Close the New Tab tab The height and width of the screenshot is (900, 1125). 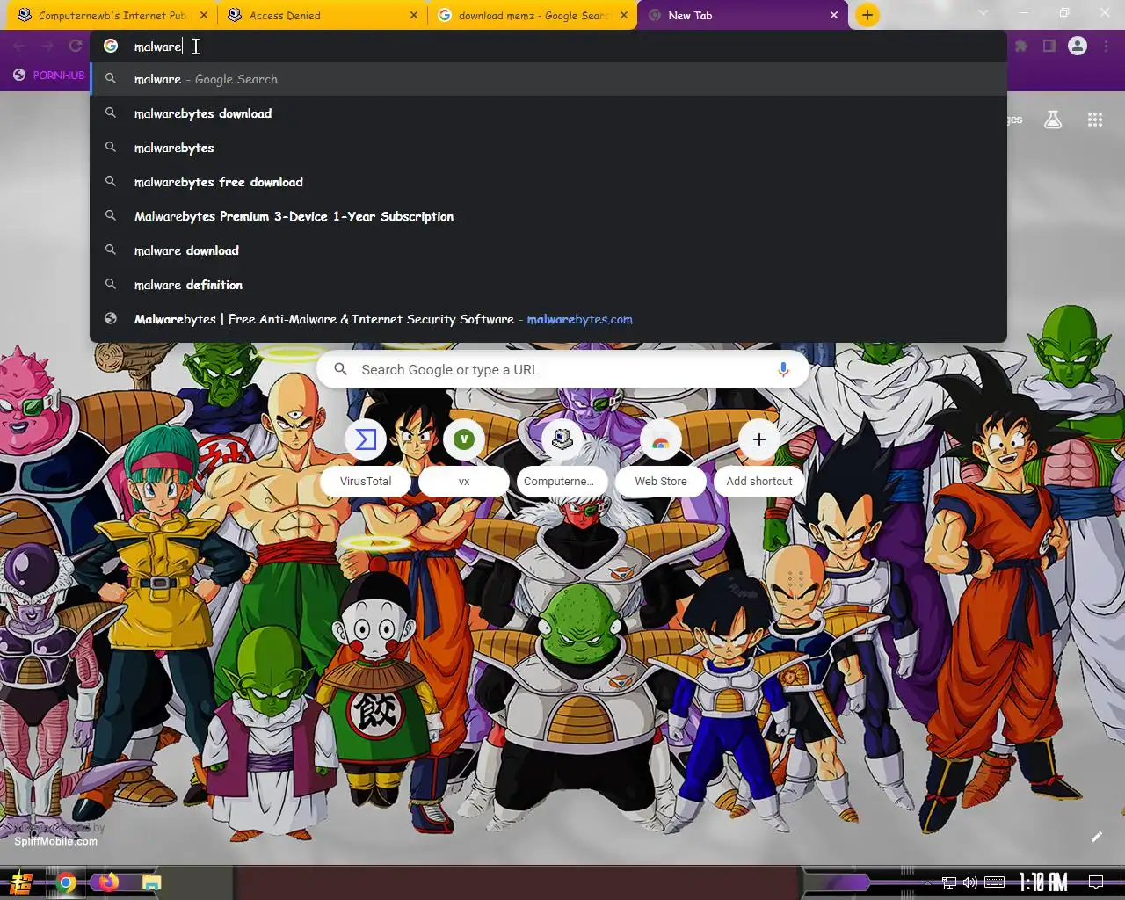coord(834,15)
